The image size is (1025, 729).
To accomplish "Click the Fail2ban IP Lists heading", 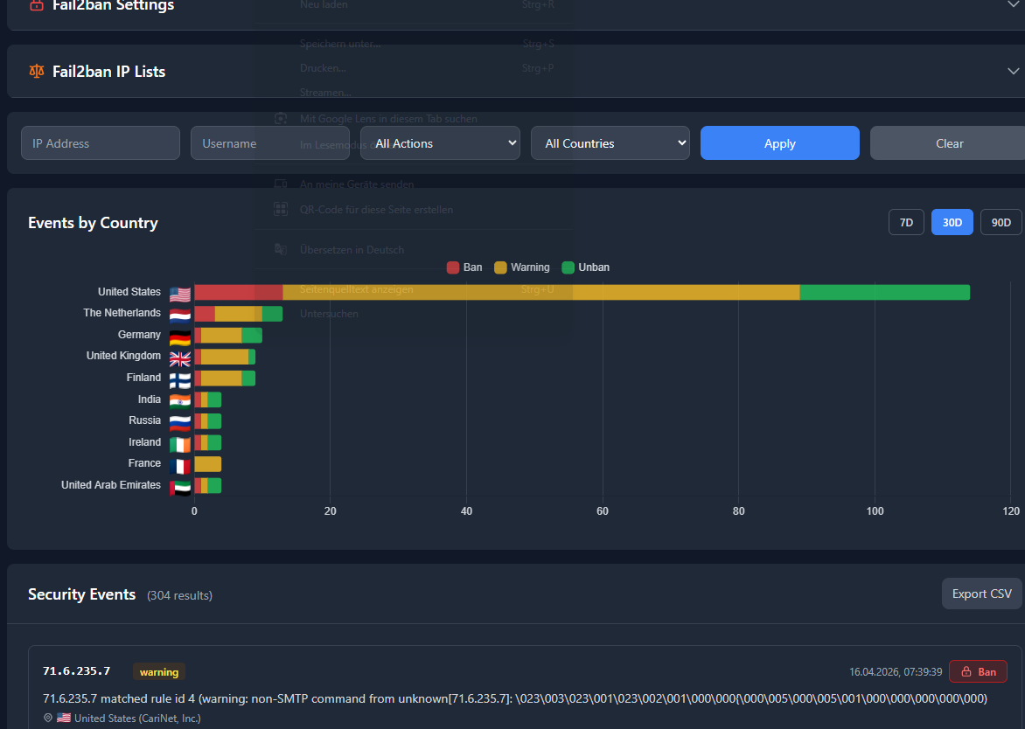I will (x=108, y=71).
